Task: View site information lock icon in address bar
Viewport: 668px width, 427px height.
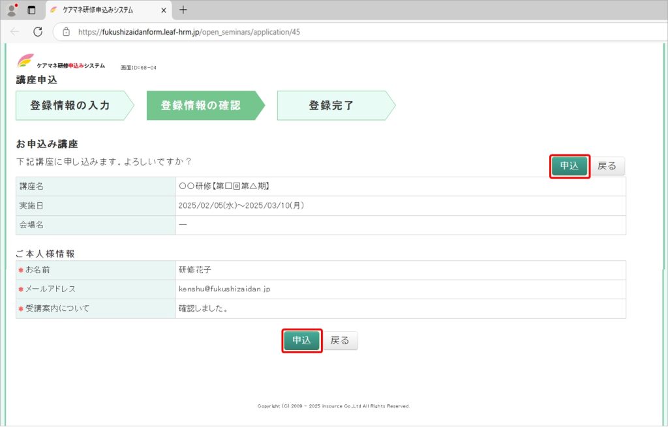Action: [x=66, y=31]
